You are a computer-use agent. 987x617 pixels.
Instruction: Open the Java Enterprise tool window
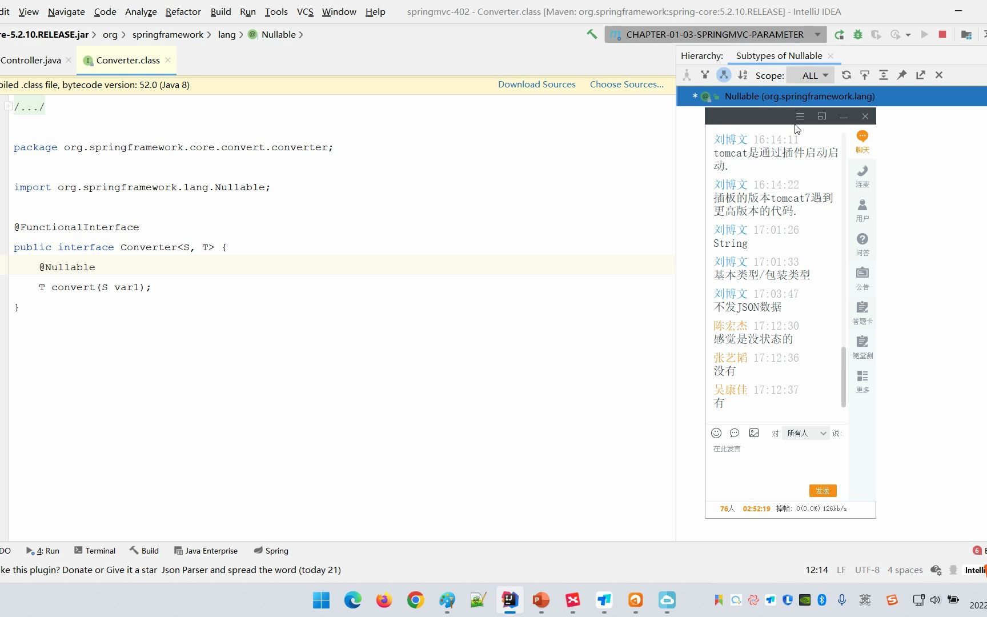coord(206,551)
